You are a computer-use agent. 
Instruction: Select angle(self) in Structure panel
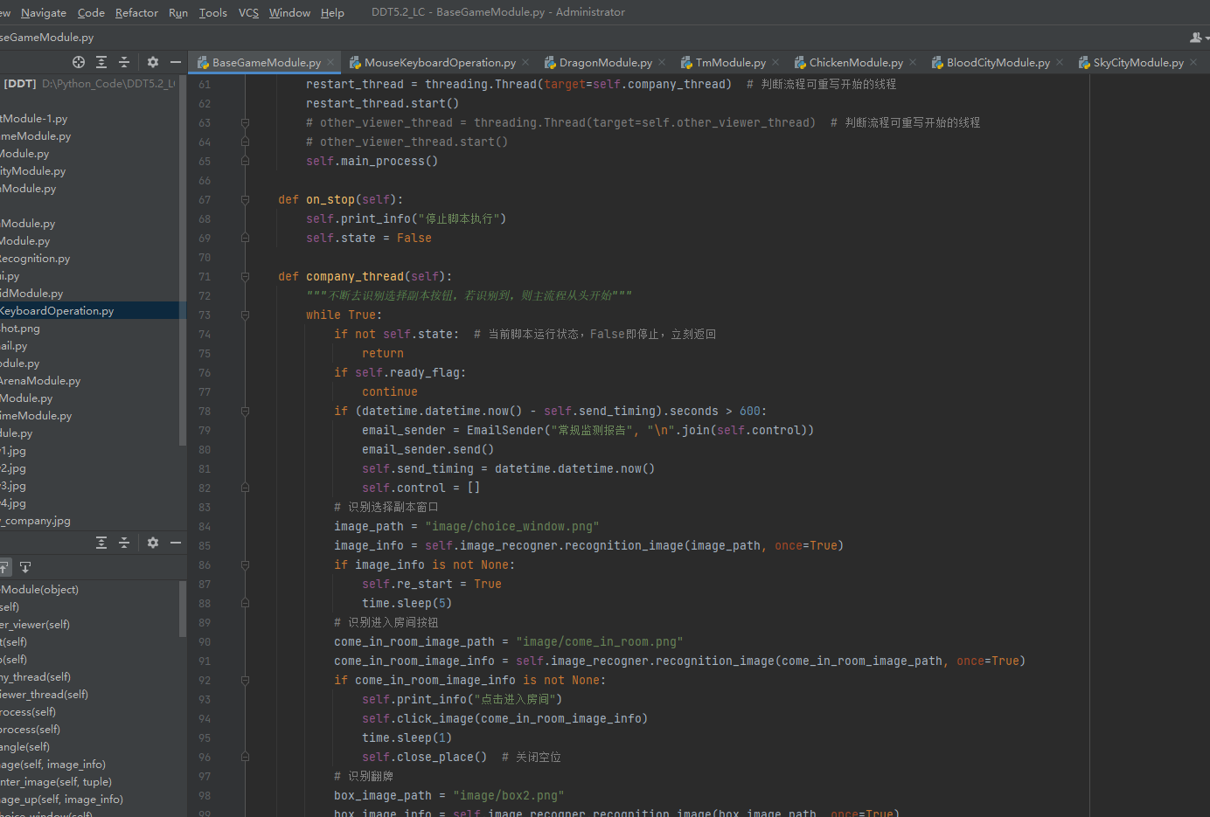coord(25,747)
